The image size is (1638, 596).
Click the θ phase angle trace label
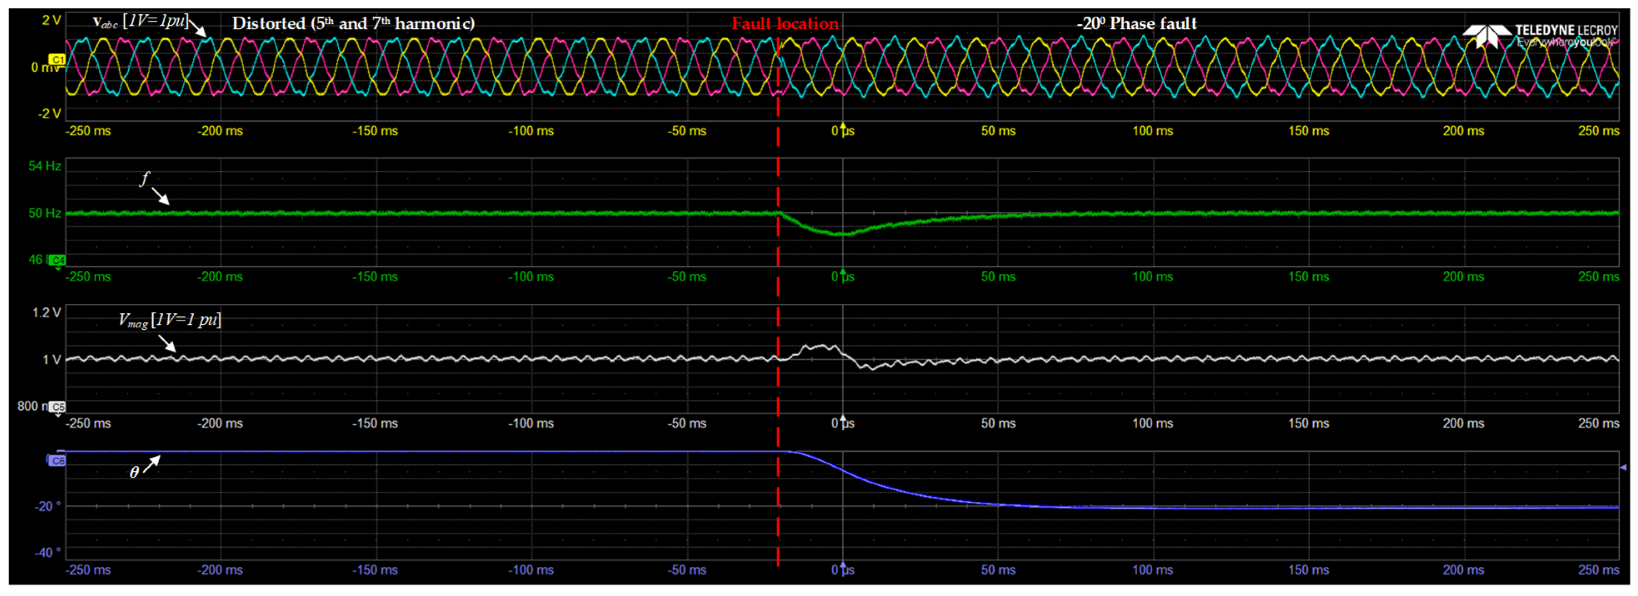[134, 472]
